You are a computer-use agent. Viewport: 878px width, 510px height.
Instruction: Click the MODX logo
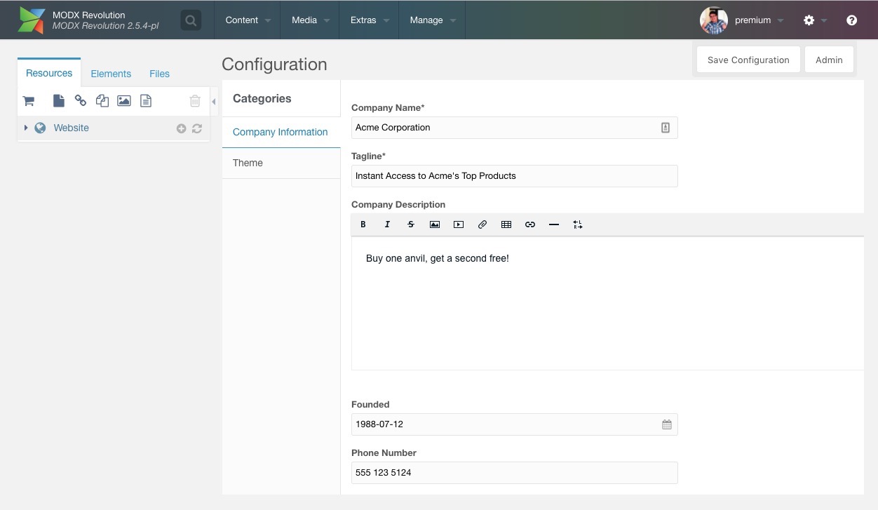[x=32, y=20]
